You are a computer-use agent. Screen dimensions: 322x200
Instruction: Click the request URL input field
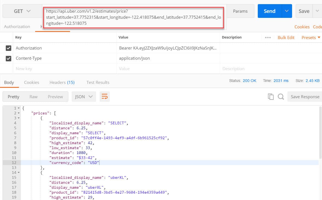pyautogui.click(x=133, y=17)
